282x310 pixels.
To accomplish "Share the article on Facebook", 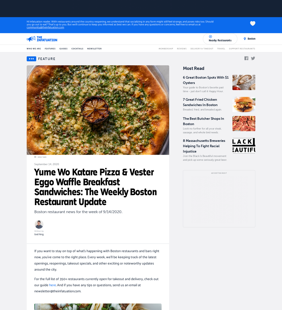I will click(246, 58).
